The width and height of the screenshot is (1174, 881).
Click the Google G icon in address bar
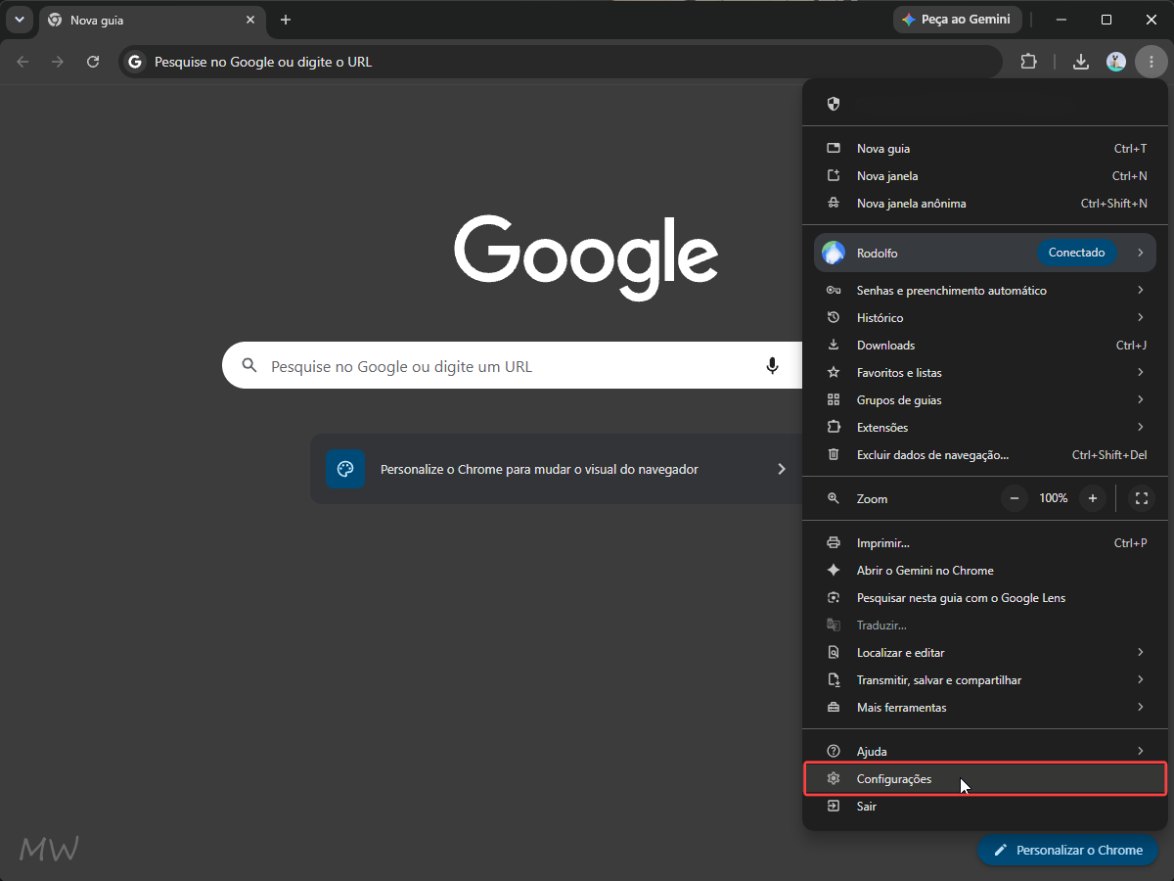tap(135, 62)
